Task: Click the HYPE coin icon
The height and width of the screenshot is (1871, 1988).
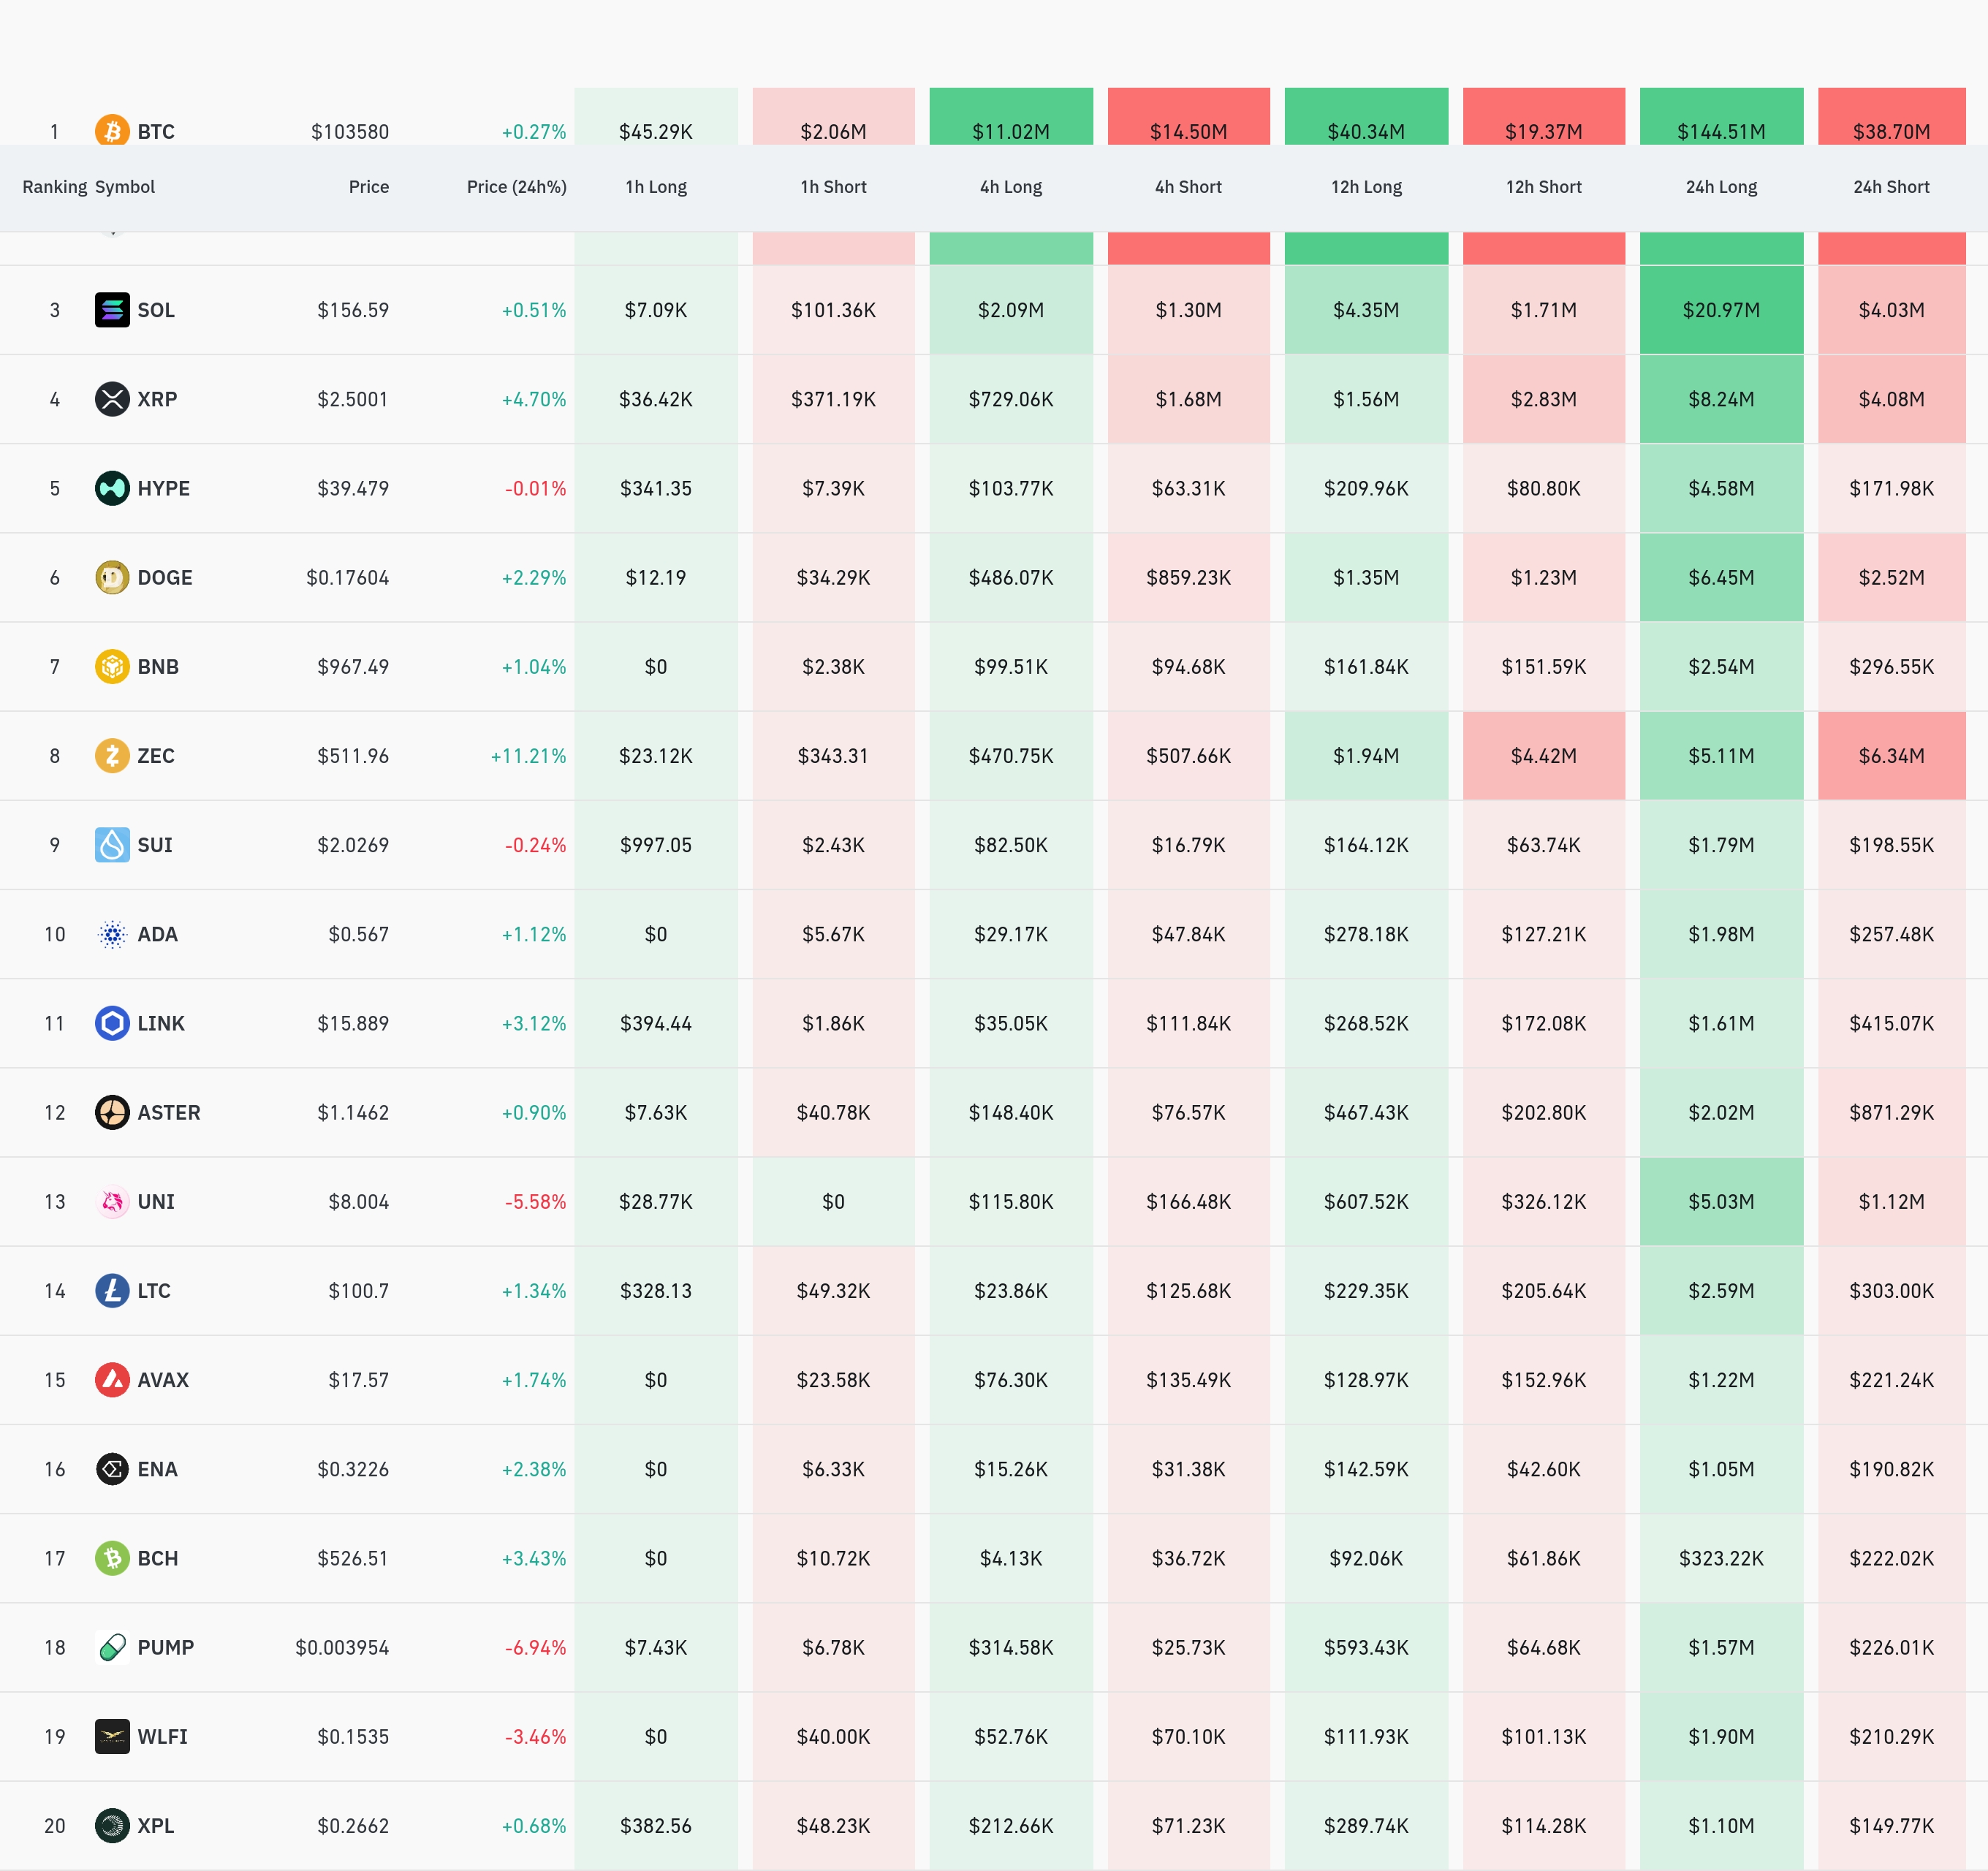Action: (112, 488)
